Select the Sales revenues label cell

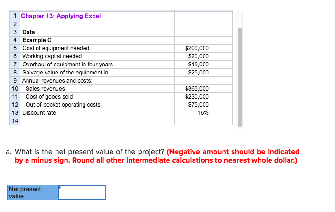tap(97, 89)
